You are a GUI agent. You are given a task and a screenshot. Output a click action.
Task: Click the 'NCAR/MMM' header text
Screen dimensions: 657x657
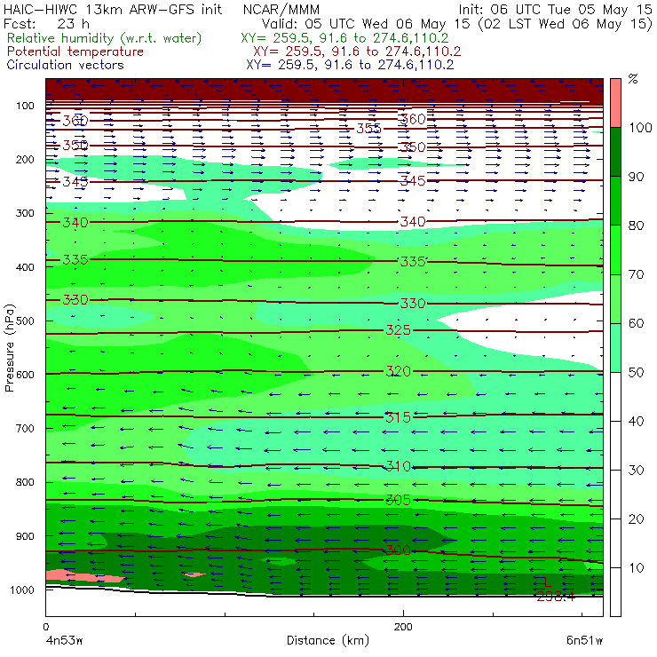tap(281, 10)
